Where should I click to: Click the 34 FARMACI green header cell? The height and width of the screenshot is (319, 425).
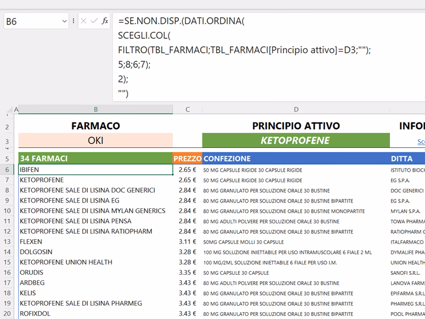(x=96, y=158)
